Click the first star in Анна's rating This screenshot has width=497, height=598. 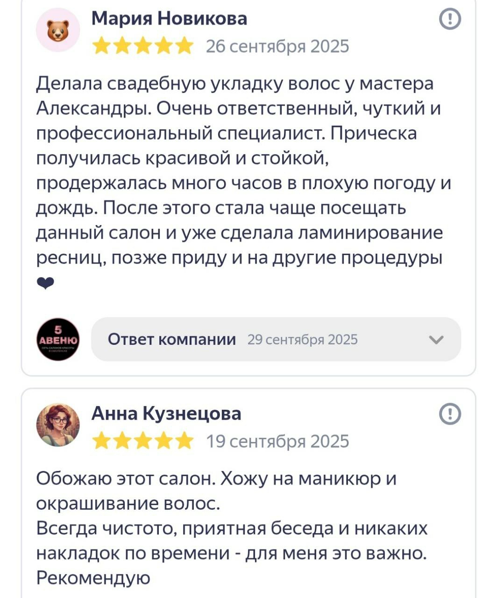point(101,441)
